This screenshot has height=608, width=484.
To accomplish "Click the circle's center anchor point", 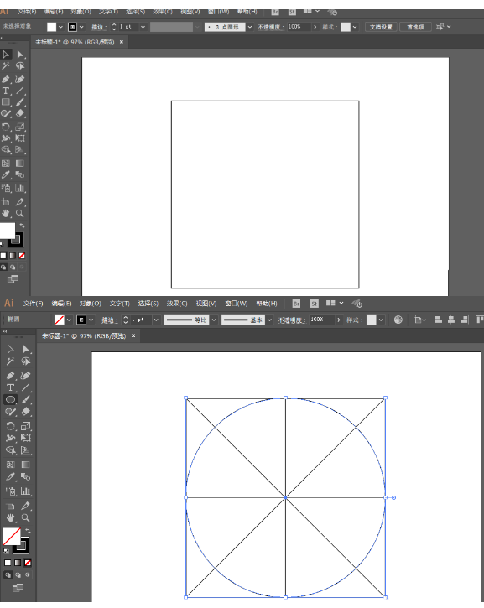I will 285,497.
